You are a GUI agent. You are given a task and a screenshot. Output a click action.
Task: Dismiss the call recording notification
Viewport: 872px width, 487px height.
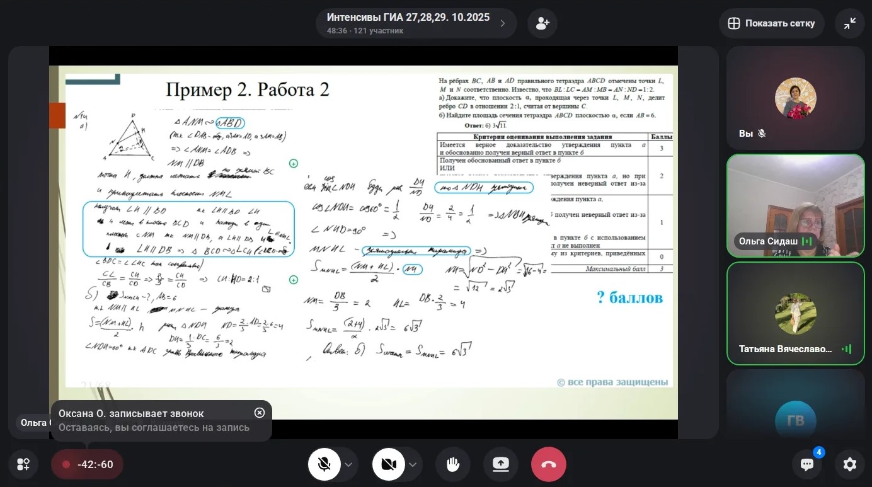pos(260,413)
